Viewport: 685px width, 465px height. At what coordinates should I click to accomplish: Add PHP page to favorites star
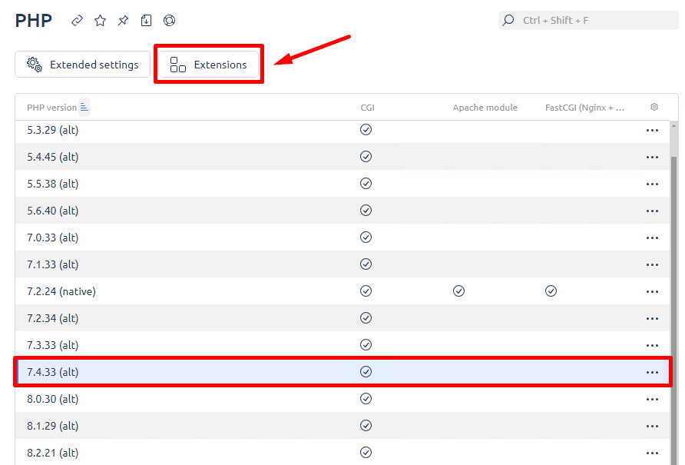(x=101, y=21)
